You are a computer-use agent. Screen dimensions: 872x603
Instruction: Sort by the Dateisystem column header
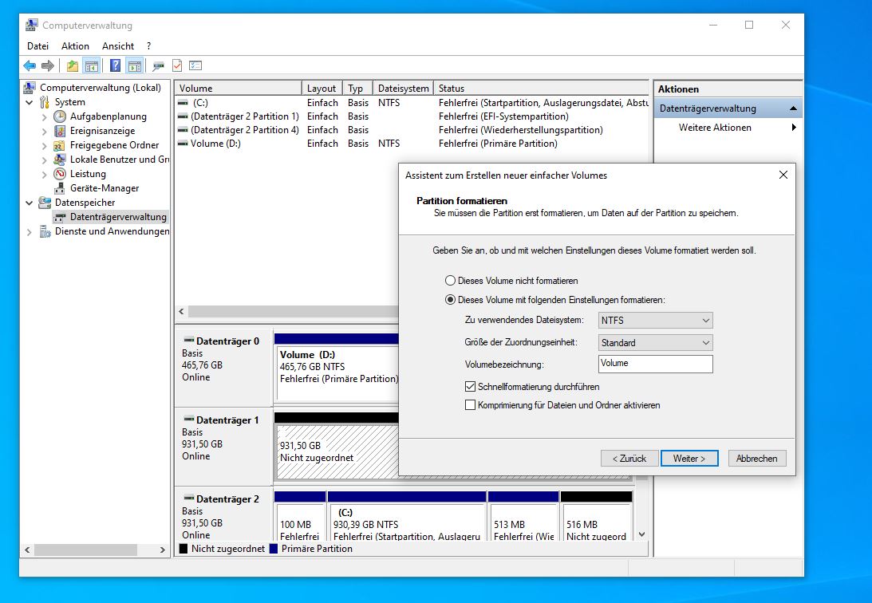point(403,89)
